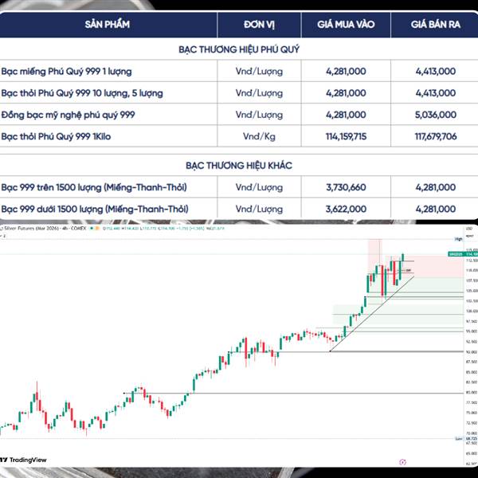Click buy price 3,622,000
Viewport: 478px width, 478px height.
point(346,209)
